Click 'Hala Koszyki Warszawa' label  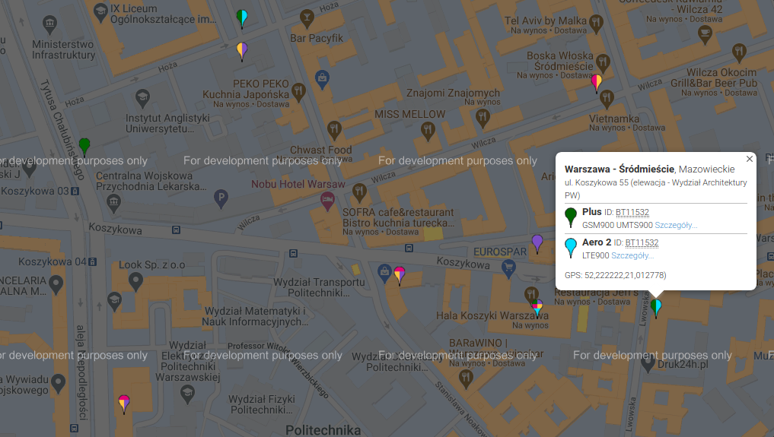tap(492, 315)
